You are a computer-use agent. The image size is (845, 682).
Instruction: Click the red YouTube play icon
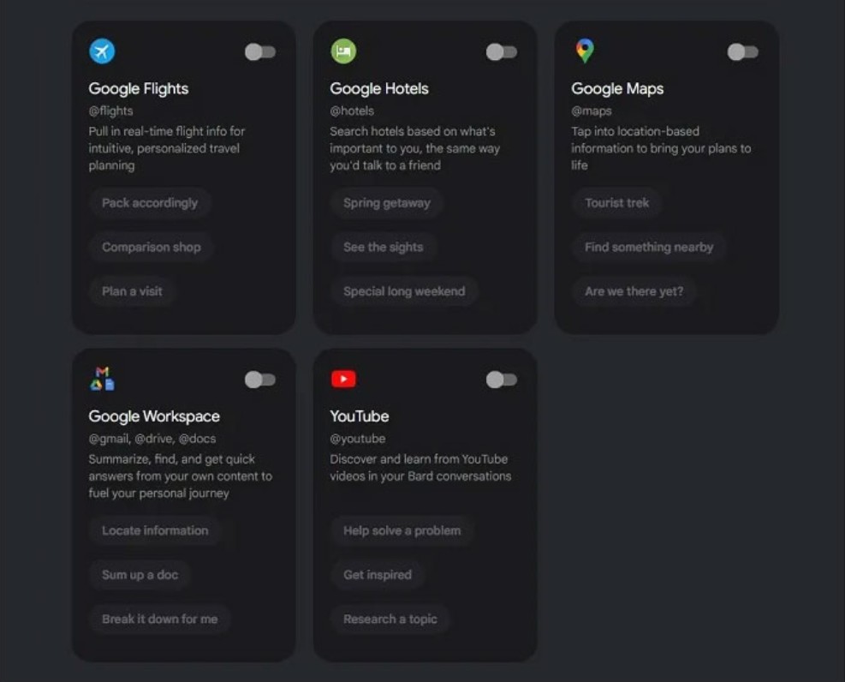[x=343, y=379]
